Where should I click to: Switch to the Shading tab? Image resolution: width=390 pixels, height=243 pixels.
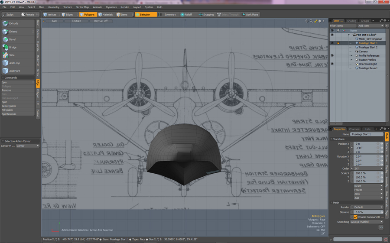click(x=351, y=21)
